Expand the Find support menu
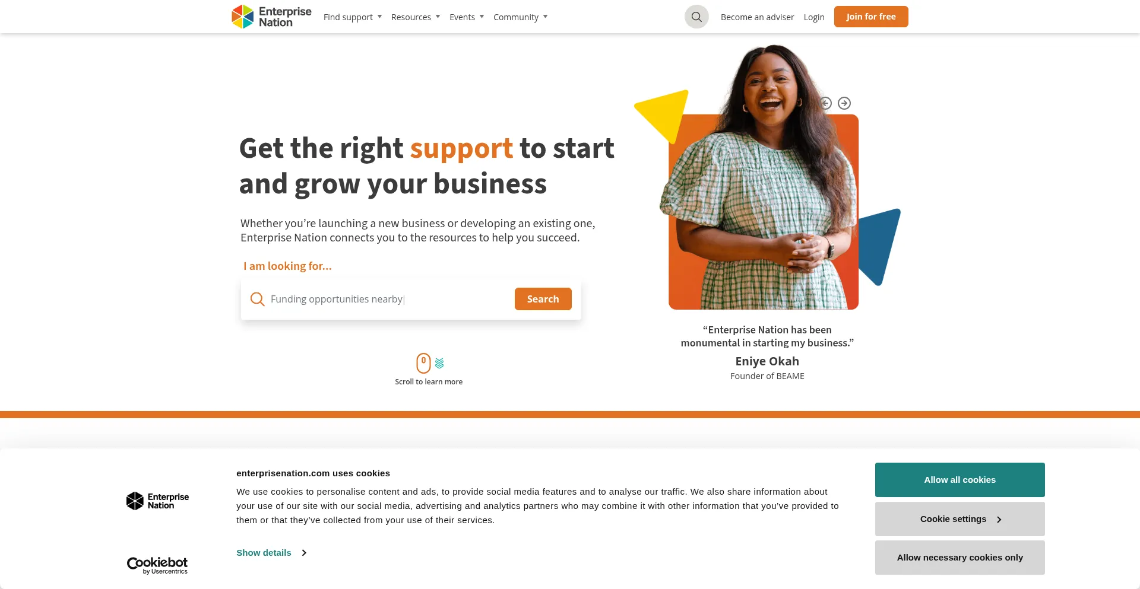The width and height of the screenshot is (1140, 589). [x=353, y=17]
